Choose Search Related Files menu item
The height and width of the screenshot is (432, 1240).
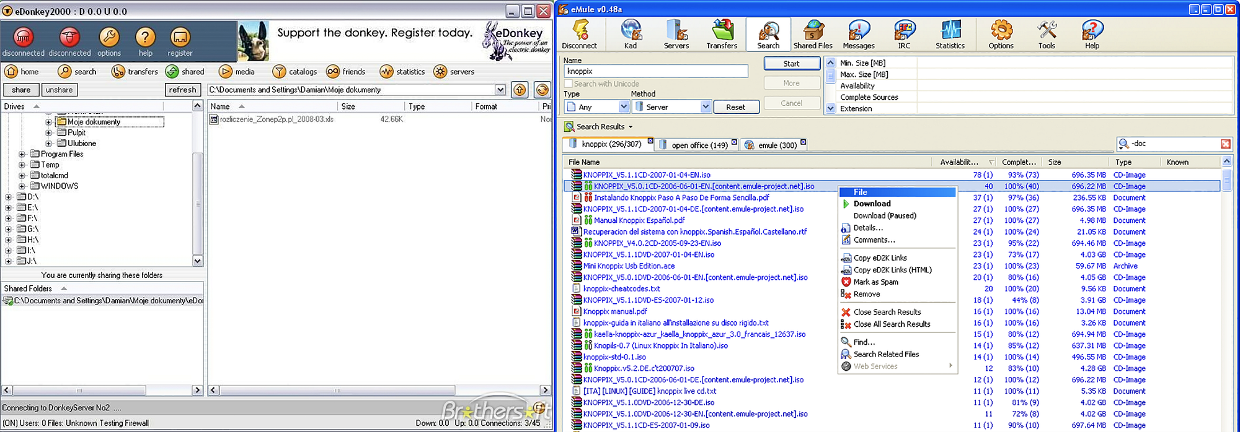point(898,354)
